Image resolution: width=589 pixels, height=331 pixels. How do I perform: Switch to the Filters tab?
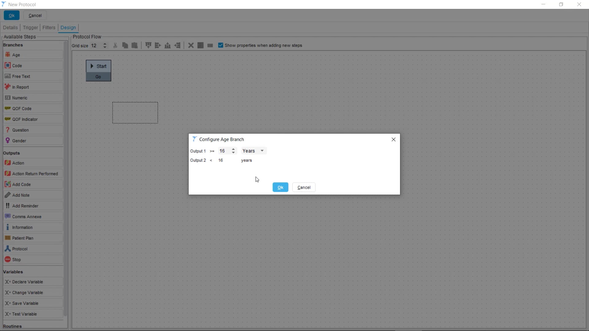49,28
